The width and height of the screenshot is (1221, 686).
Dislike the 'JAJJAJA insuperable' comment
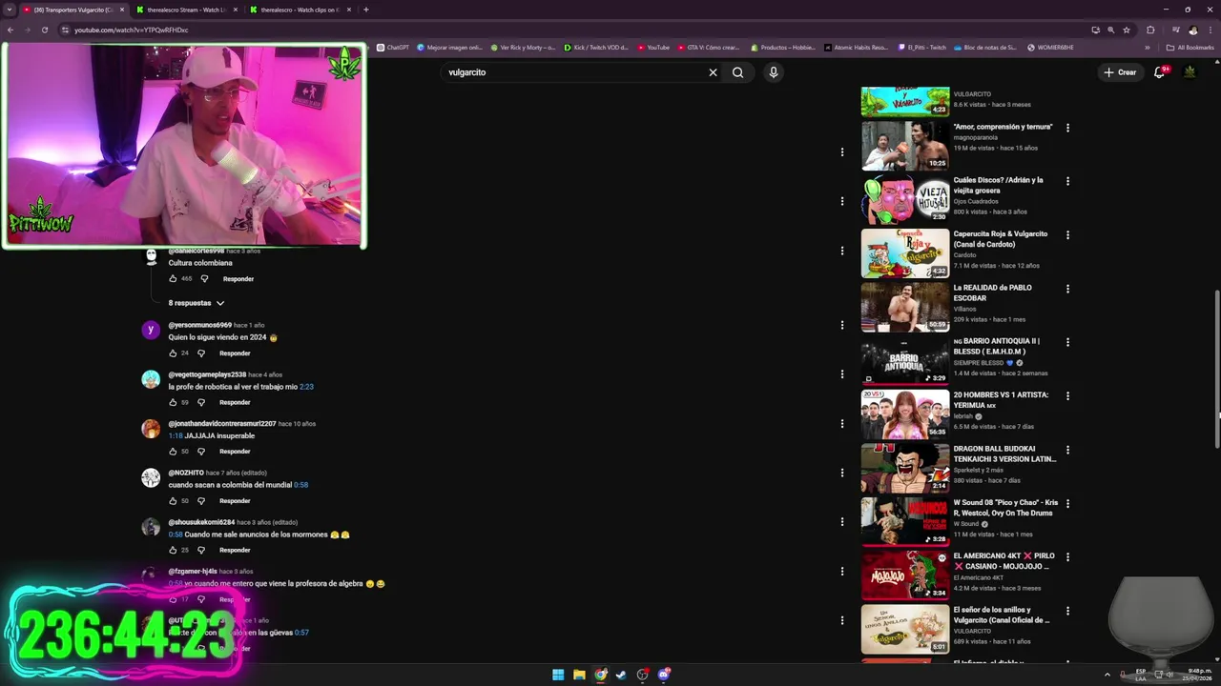pos(201,452)
